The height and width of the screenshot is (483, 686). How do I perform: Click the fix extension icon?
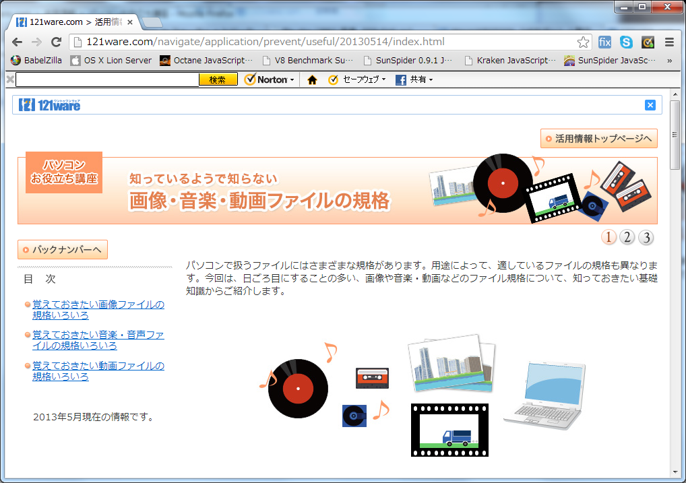(x=604, y=42)
